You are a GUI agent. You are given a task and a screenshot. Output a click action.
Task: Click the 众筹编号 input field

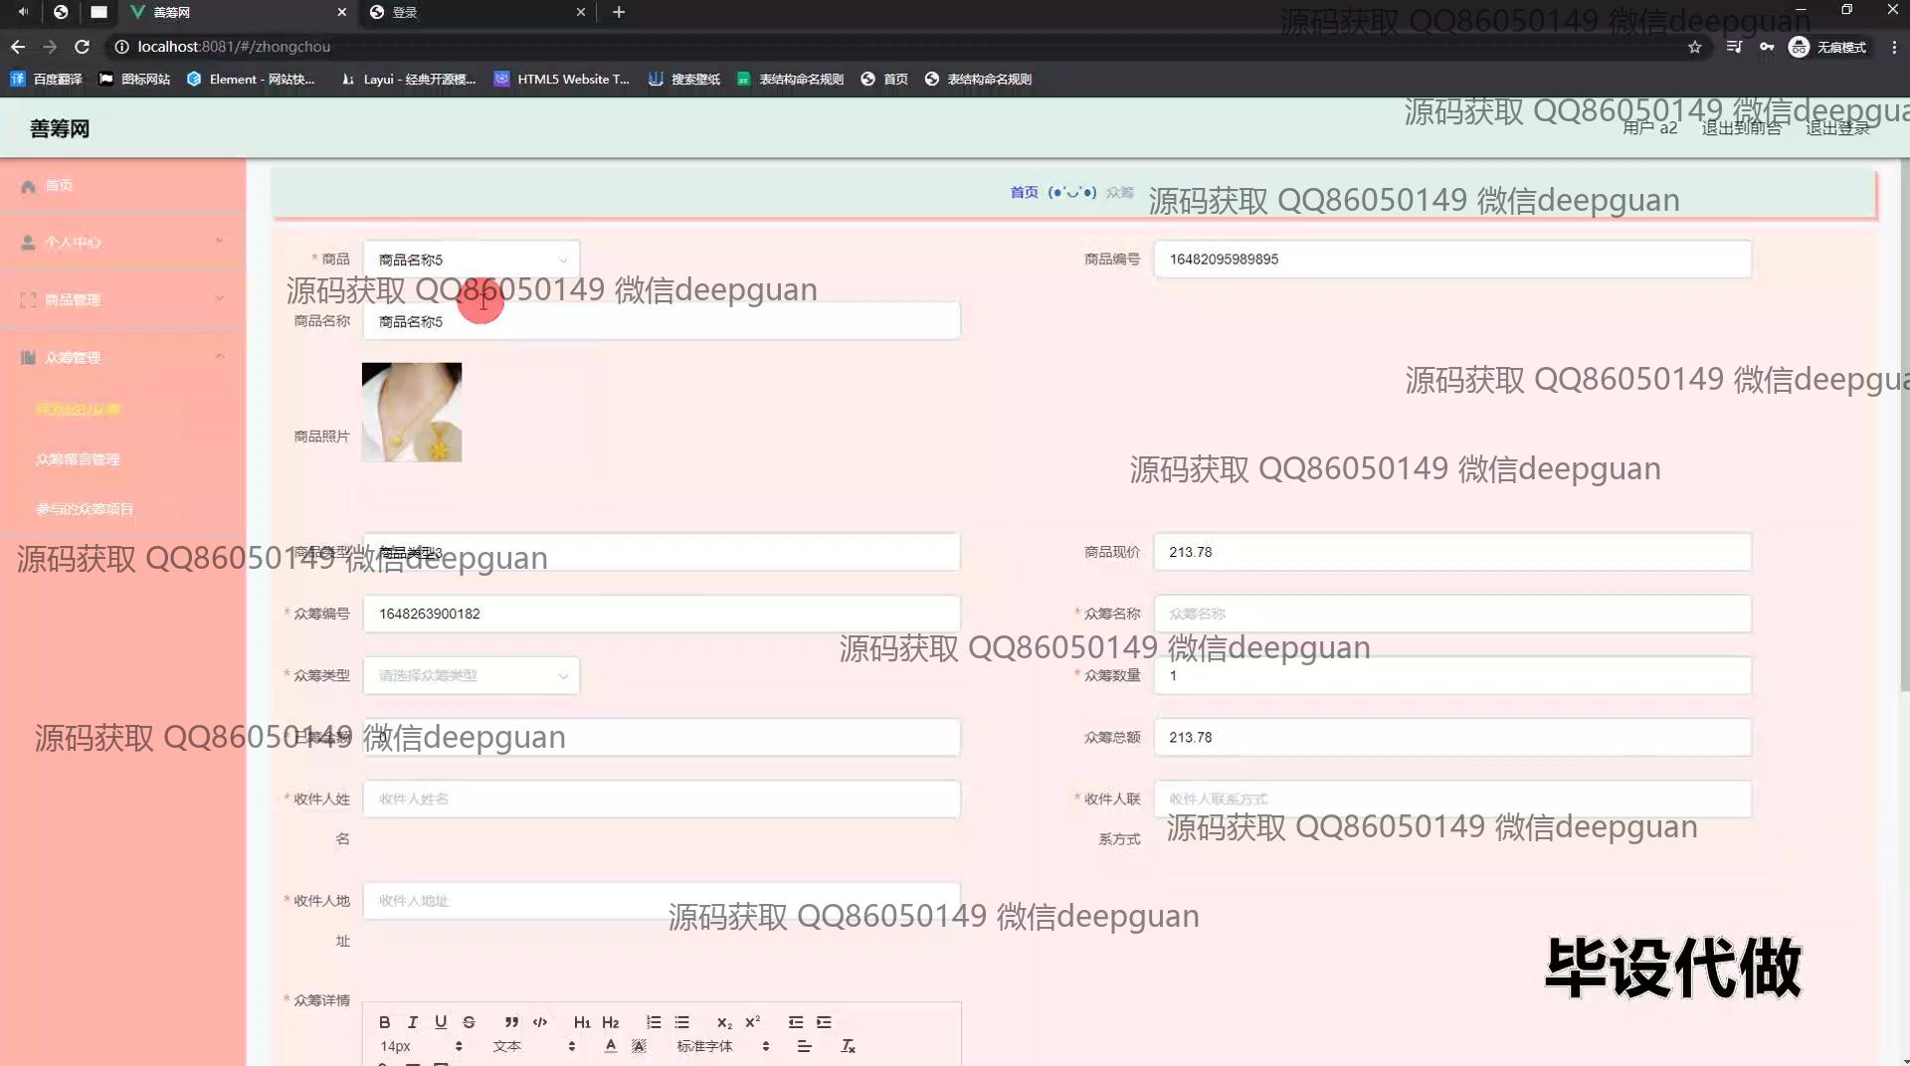[662, 614]
